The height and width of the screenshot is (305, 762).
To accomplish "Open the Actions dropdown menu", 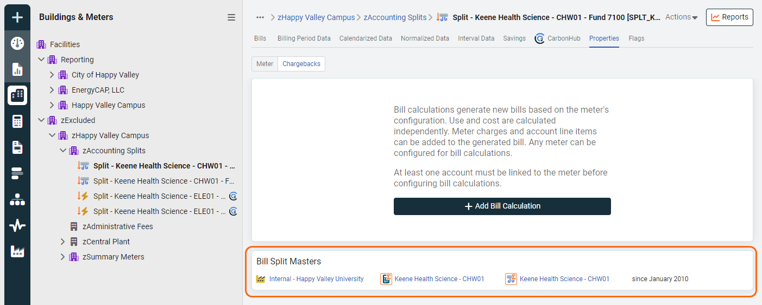I will click(681, 17).
